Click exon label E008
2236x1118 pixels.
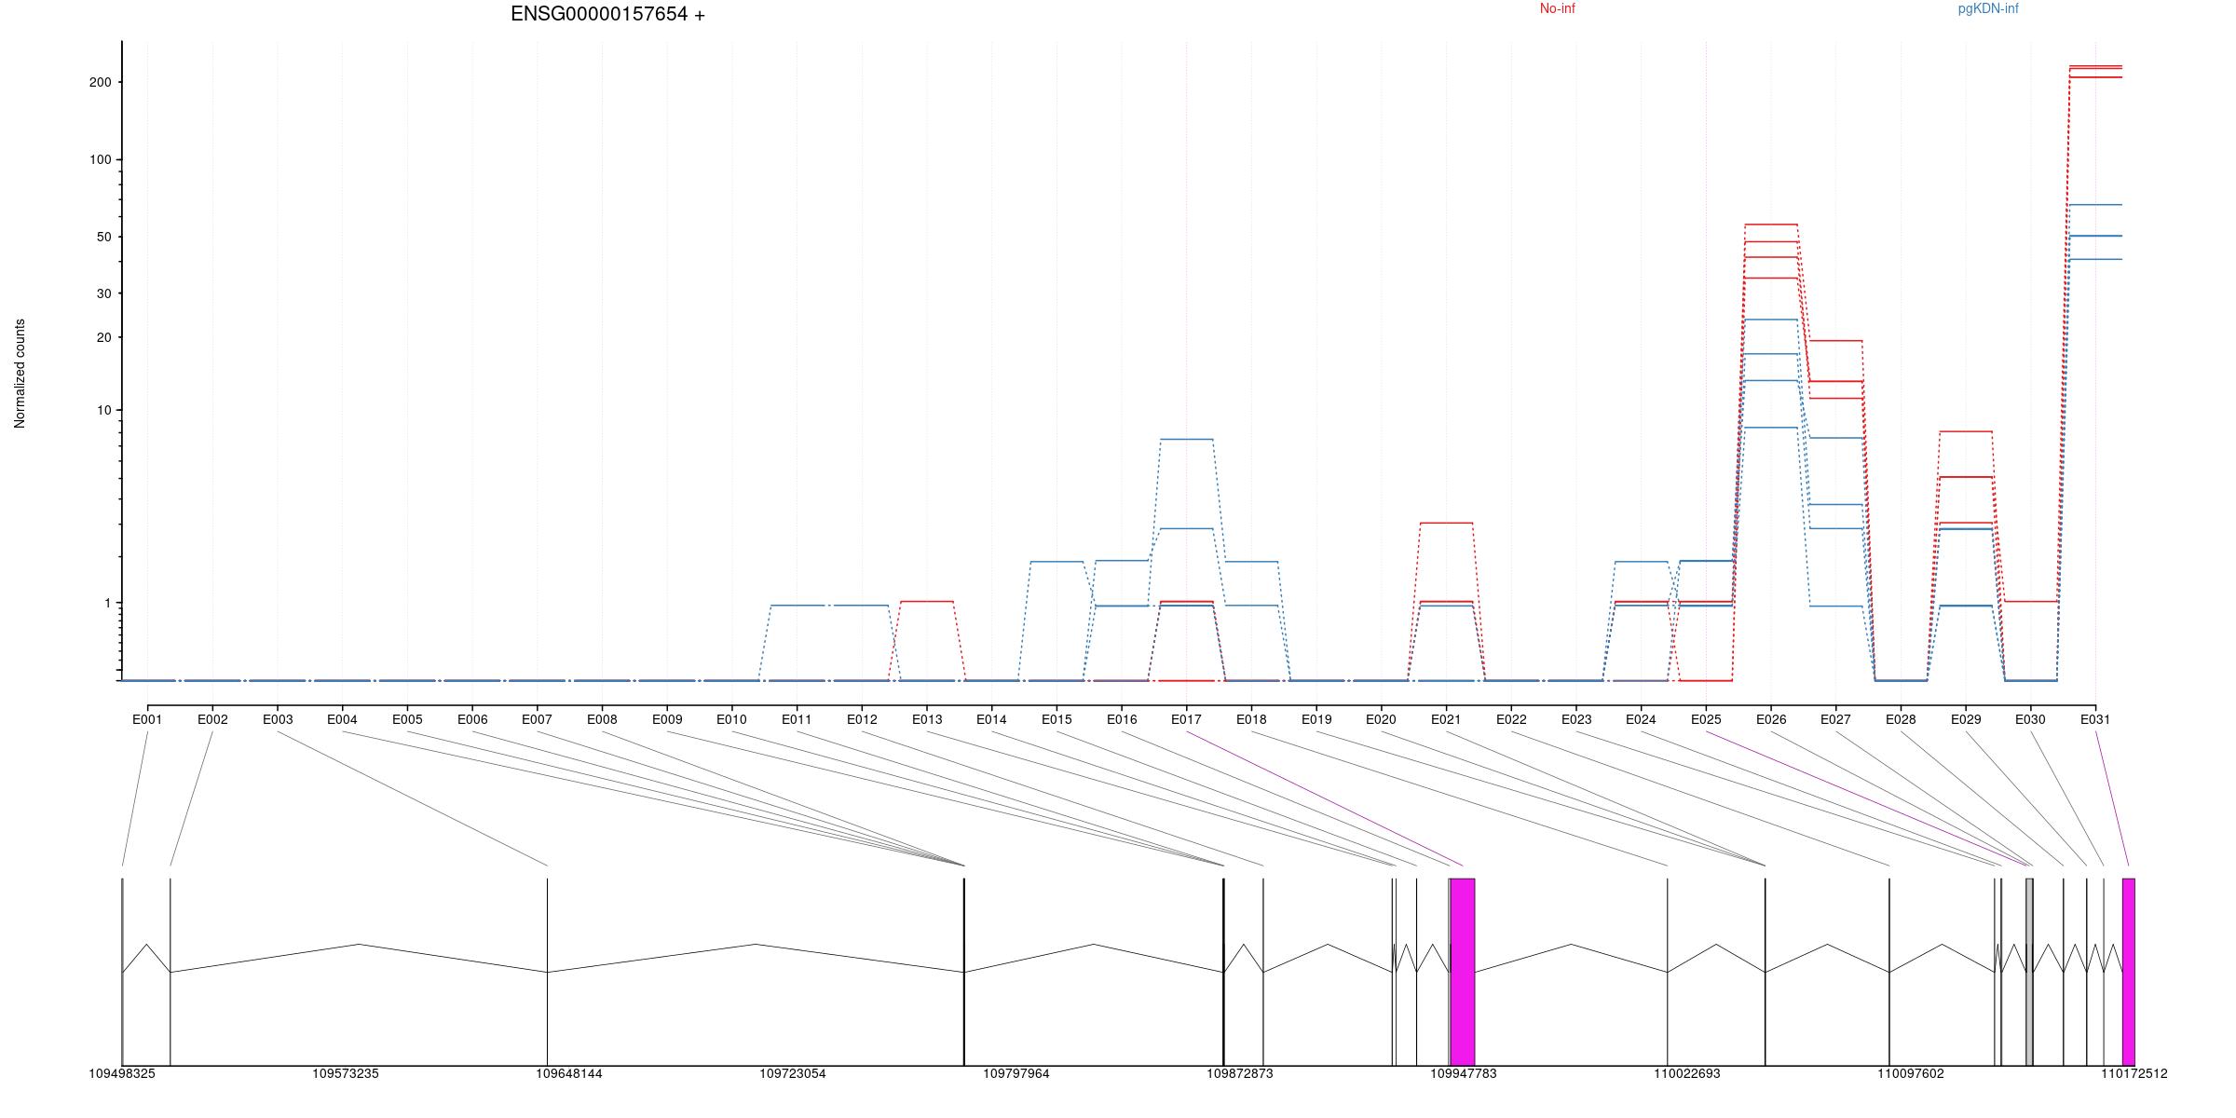tap(602, 719)
